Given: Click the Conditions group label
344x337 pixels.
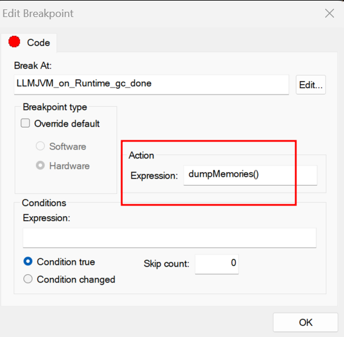Looking at the screenshot, I should coord(44,203).
